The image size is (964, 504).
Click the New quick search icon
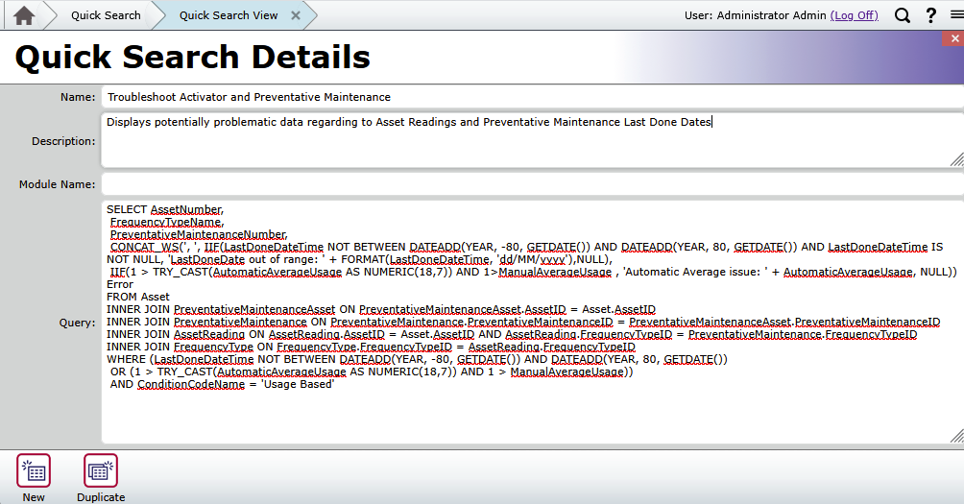pyautogui.click(x=34, y=471)
